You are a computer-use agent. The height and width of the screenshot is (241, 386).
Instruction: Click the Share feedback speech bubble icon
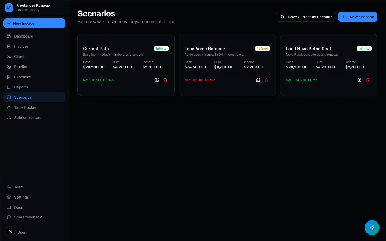9,217
